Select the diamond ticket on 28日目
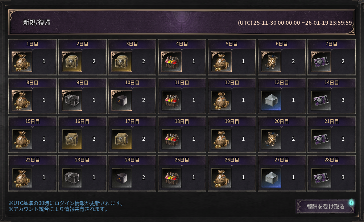The height and width of the screenshot is (222, 364). [321, 178]
